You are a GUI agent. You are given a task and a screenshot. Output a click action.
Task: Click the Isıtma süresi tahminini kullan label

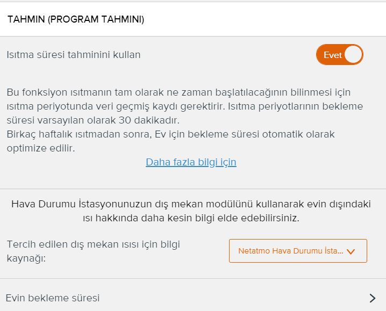click(x=74, y=55)
